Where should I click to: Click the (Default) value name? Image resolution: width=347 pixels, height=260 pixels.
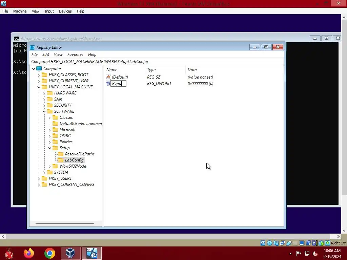[x=120, y=77]
